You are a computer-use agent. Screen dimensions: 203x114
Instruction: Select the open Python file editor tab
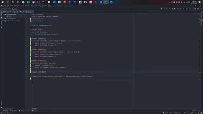pyautogui.click(x=29, y=12)
